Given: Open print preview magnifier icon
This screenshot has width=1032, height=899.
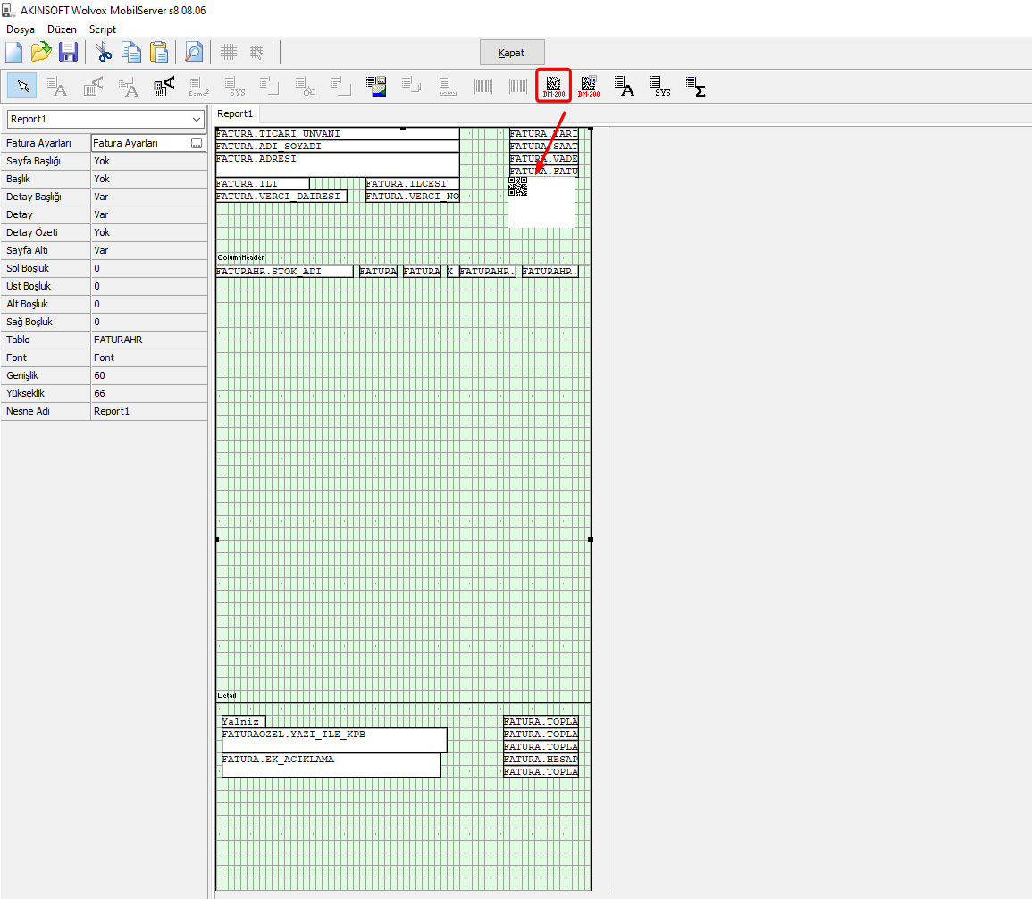Looking at the screenshot, I should point(194,52).
